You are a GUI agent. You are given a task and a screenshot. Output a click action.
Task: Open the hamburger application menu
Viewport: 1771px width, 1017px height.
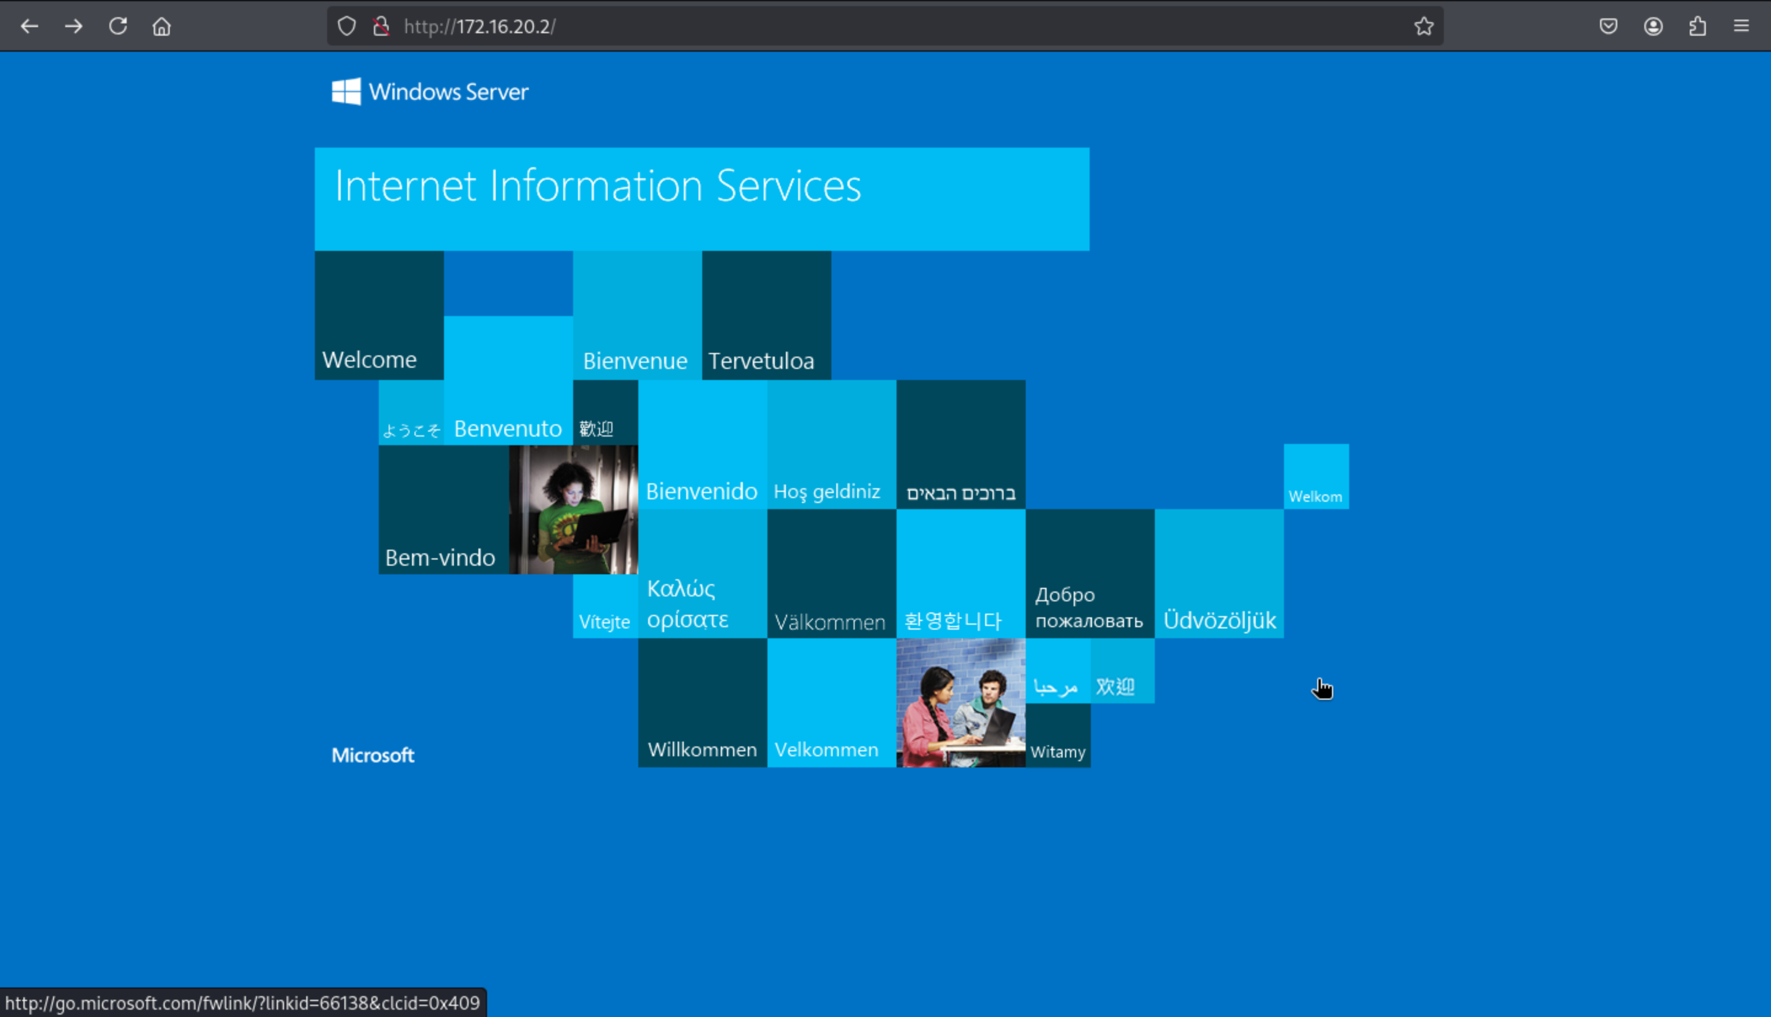click(x=1741, y=26)
